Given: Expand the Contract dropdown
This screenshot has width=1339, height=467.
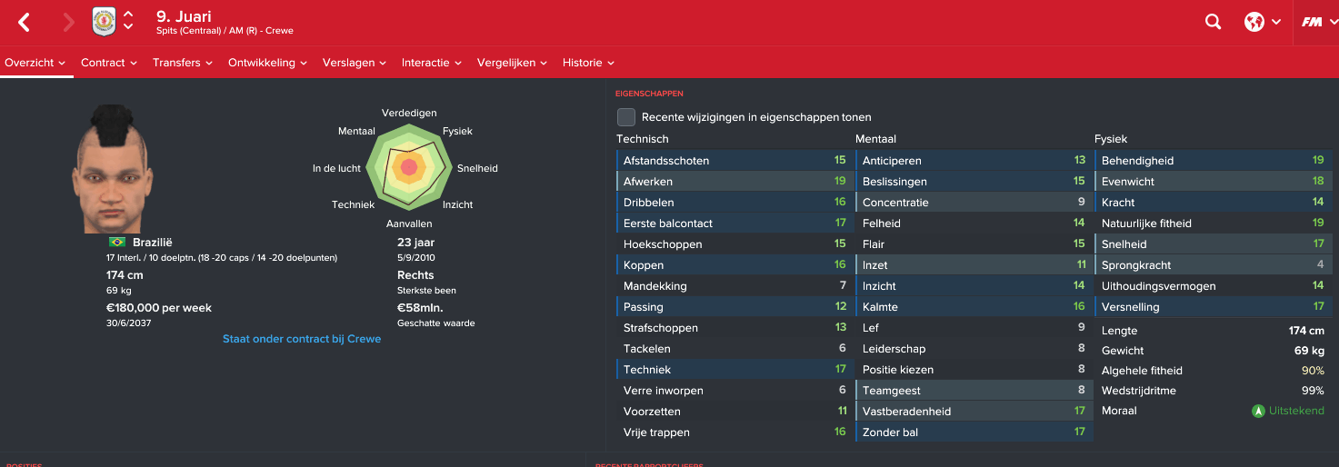Looking at the screenshot, I should (x=108, y=63).
